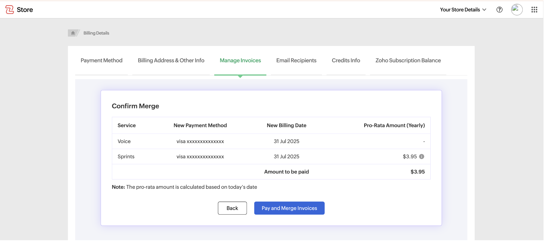This screenshot has width=544, height=241.
Task: Click the Billing Details breadcrumb link
Action: click(x=96, y=33)
